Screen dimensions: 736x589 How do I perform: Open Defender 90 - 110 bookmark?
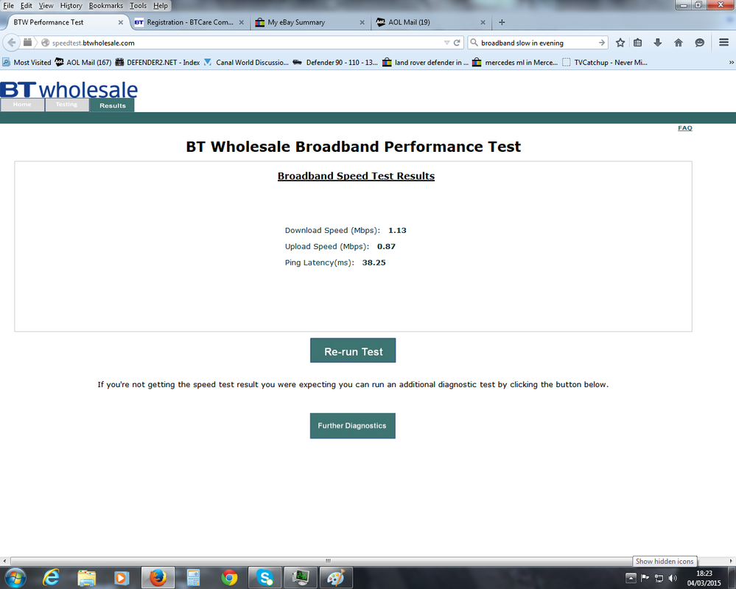(x=335, y=63)
